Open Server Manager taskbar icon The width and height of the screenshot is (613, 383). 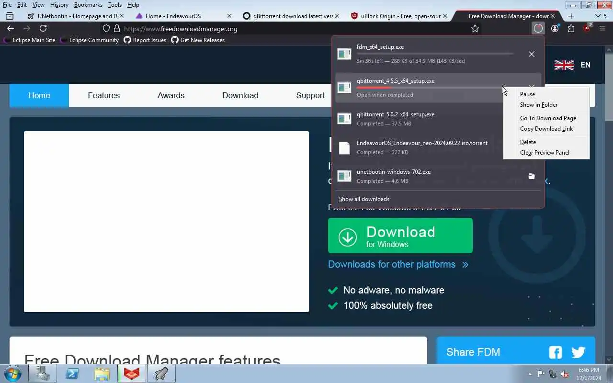pos(43,373)
